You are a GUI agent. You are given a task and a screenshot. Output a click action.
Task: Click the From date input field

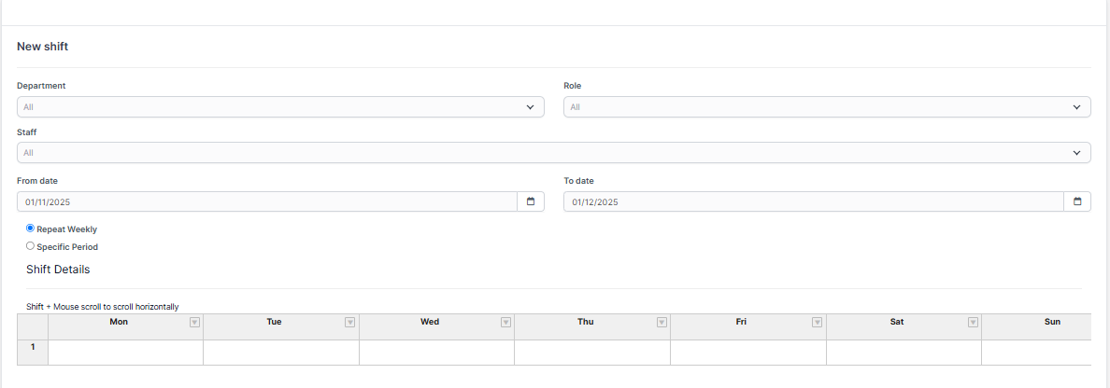pyautogui.click(x=266, y=201)
